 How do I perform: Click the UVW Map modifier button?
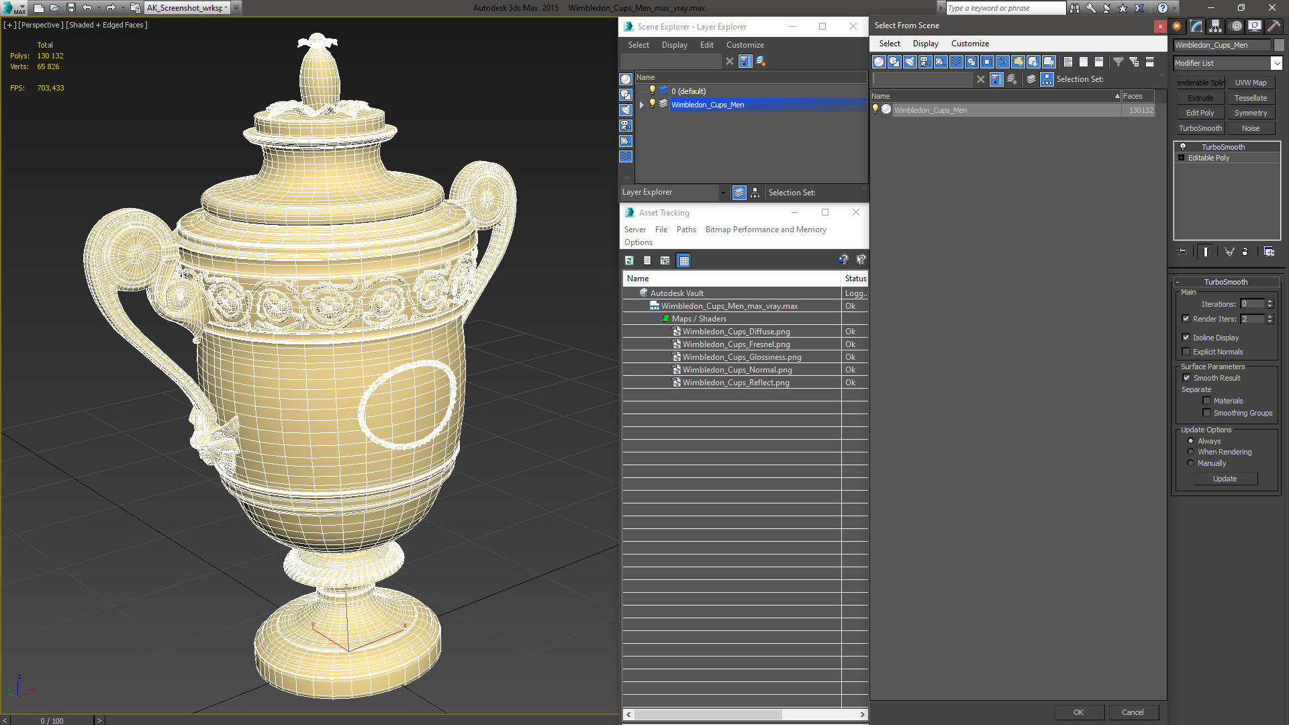(x=1250, y=83)
